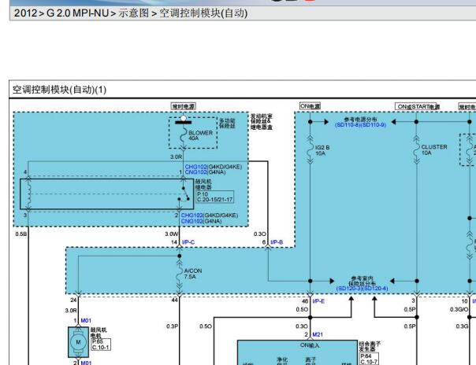476x365 pixels.
Task: Click the P.65 C.10-1 reference box
Action: (x=101, y=345)
